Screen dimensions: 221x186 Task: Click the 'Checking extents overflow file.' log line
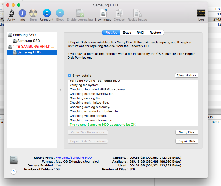[x=92, y=94]
